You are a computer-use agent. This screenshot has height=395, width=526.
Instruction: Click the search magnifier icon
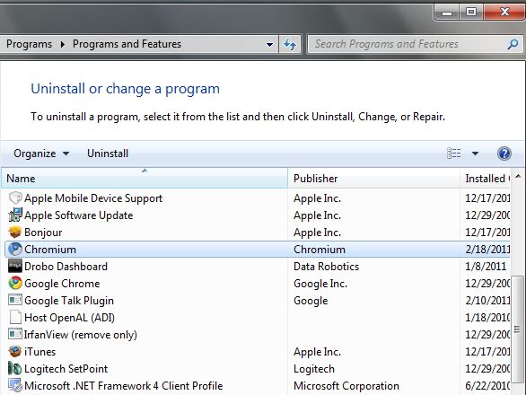513,44
